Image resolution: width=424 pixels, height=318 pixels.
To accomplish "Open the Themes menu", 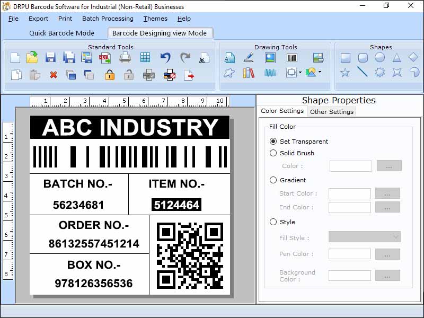I will [155, 19].
